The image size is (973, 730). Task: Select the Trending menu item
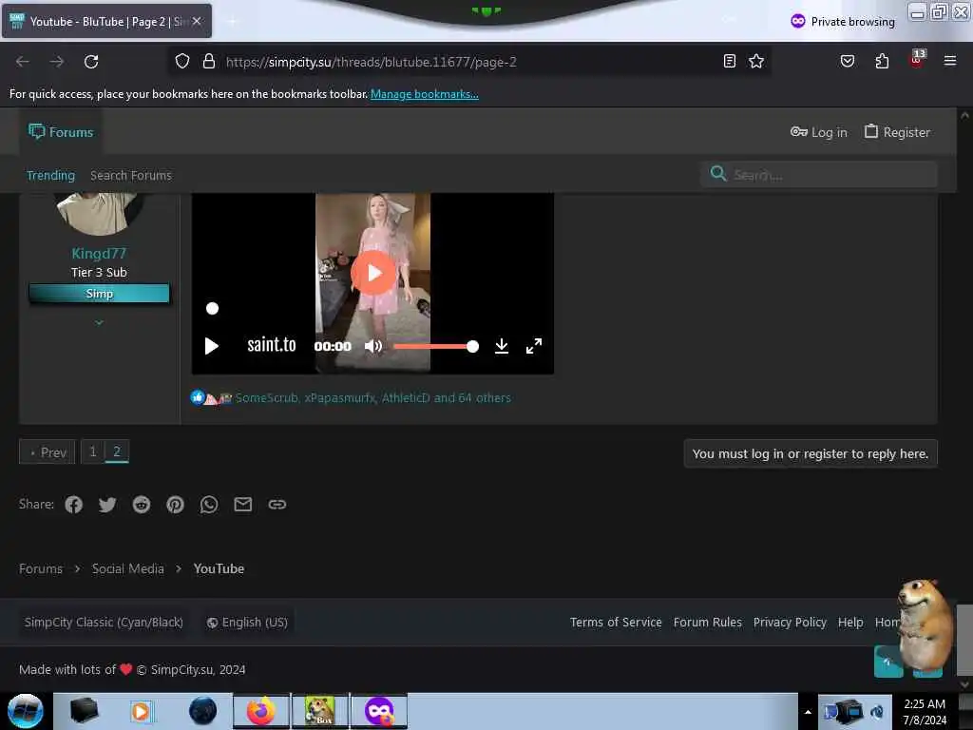click(50, 176)
